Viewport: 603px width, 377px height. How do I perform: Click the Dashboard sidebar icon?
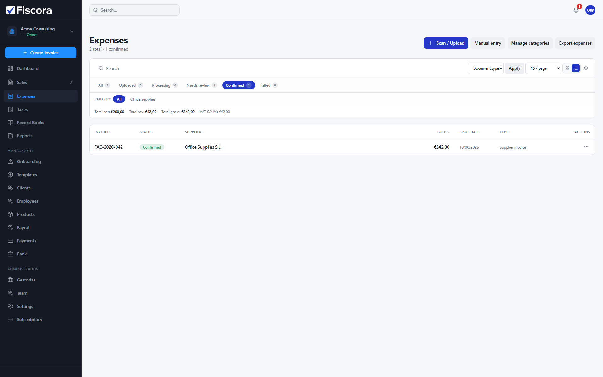(x=10, y=68)
